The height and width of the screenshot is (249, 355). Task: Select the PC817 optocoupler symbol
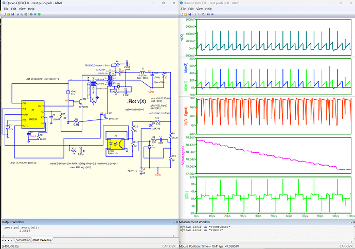click(116, 144)
